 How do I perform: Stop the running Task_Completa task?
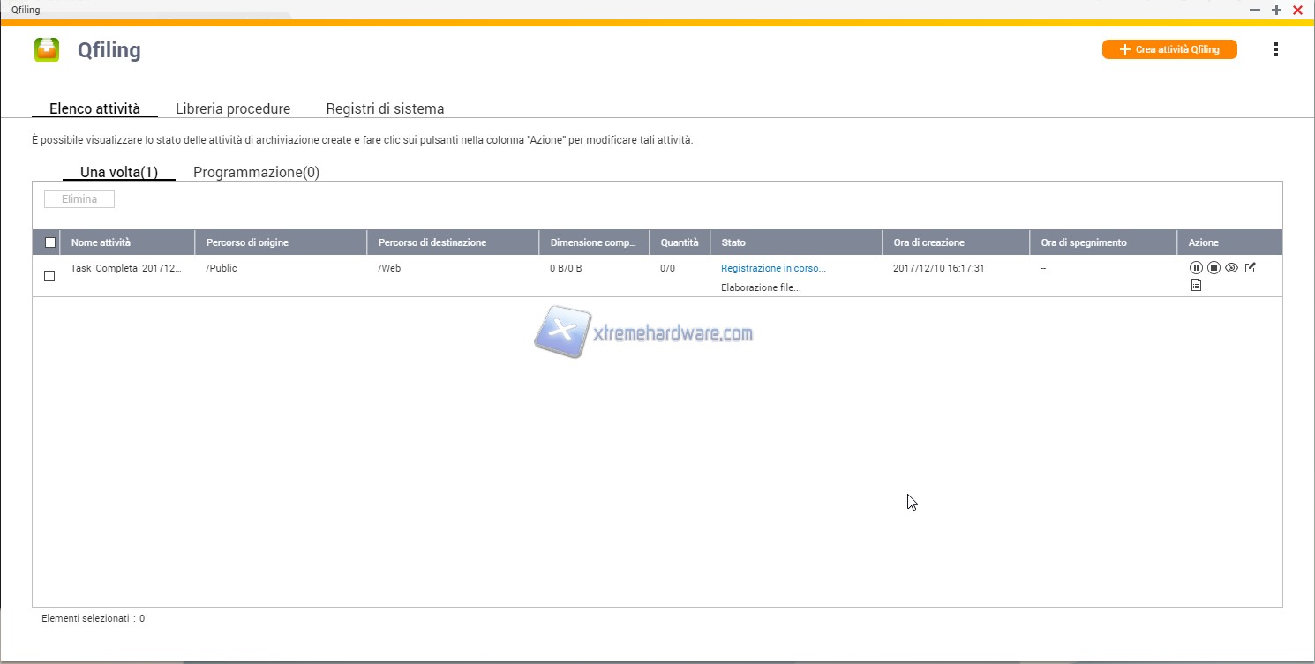tap(1214, 268)
